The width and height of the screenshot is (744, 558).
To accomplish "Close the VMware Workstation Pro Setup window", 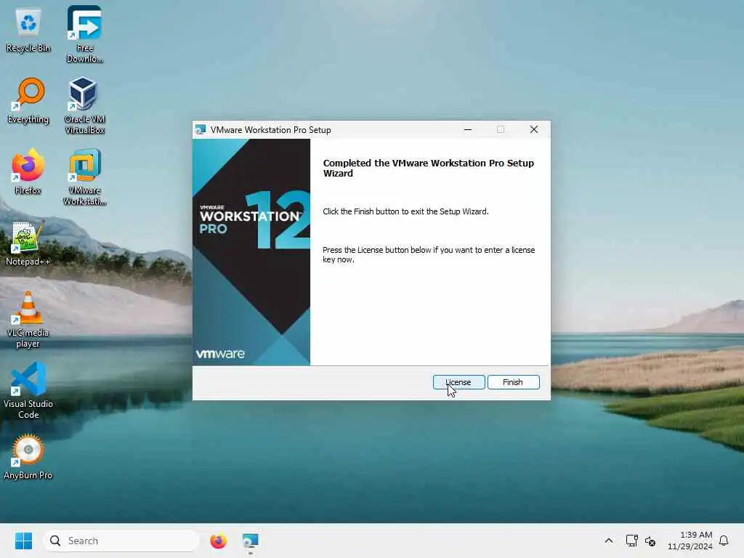I will tap(534, 129).
